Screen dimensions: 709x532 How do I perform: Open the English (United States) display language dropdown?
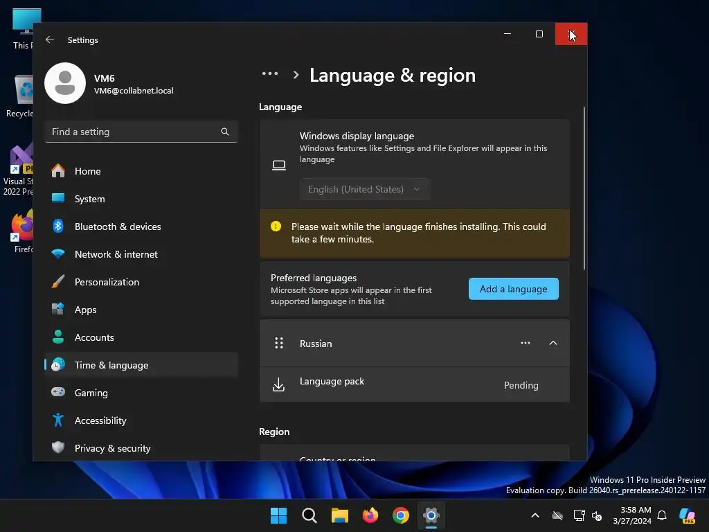(364, 189)
